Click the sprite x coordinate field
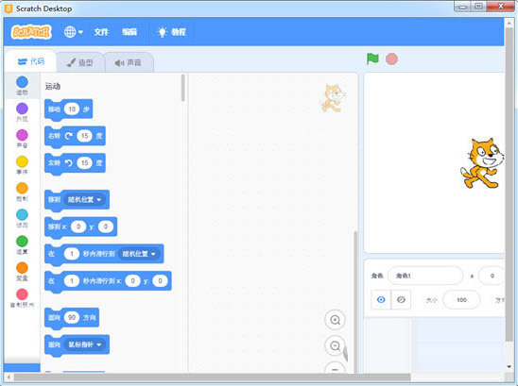This screenshot has height=386, width=518. click(x=492, y=276)
